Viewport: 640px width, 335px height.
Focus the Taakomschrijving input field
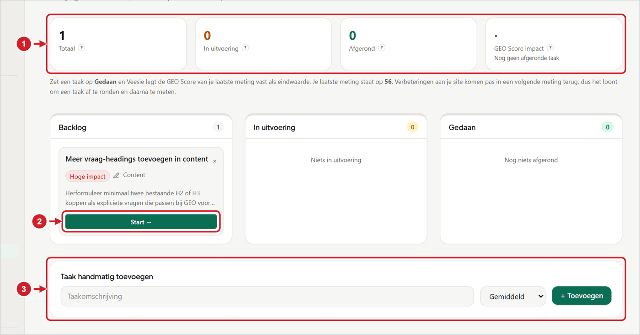click(267, 296)
